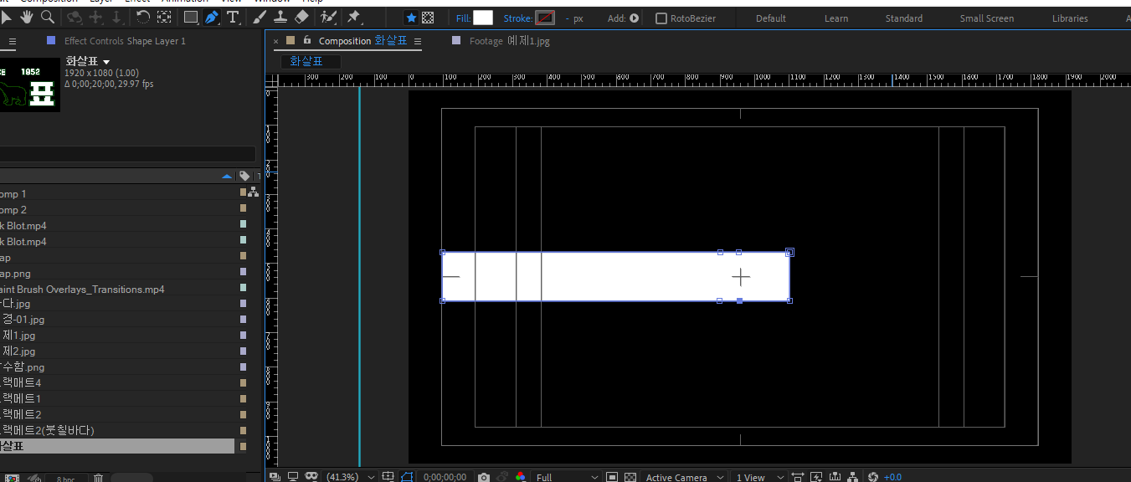
Task: Select the Zoom magnifier tool
Action: (48, 17)
